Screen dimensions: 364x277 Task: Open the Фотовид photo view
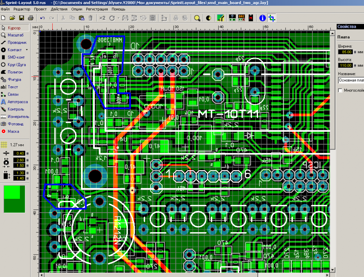pyautogui.click(x=14, y=124)
